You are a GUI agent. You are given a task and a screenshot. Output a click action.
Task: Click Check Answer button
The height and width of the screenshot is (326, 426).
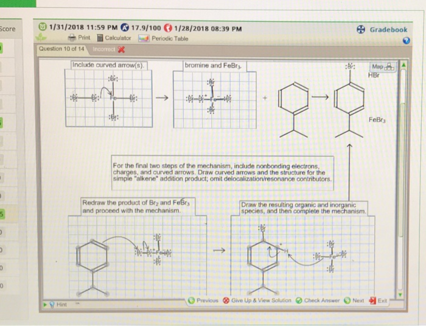318,300
